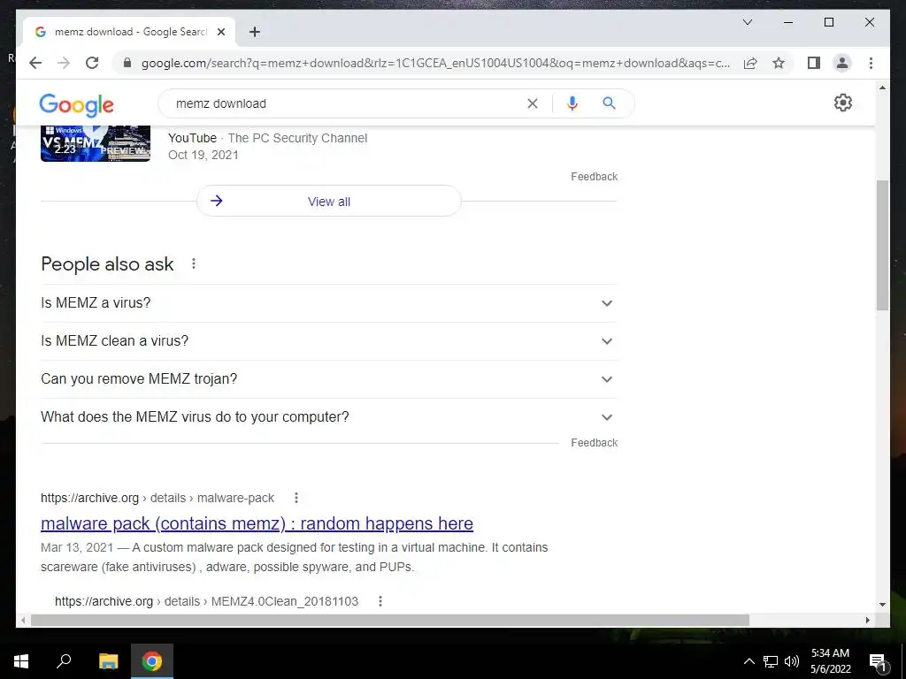This screenshot has width=906, height=679.
Task: Click "The PC Security Channel" text
Action: coord(297,138)
